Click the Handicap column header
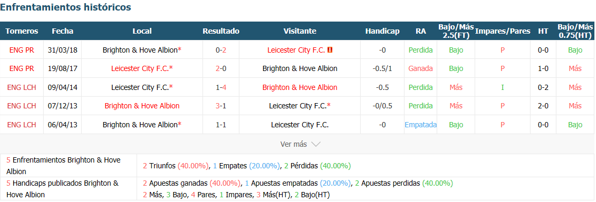The height and width of the screenshot is (202, 596). 382,31
